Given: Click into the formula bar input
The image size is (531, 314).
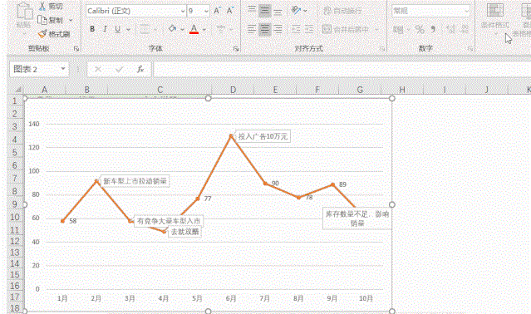Looking at the screenshot, I should pos(342,70).
